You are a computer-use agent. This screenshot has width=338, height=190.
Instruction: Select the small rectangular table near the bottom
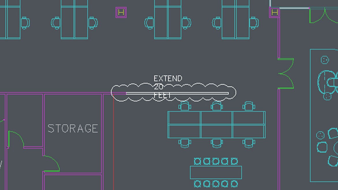(216, 172)
